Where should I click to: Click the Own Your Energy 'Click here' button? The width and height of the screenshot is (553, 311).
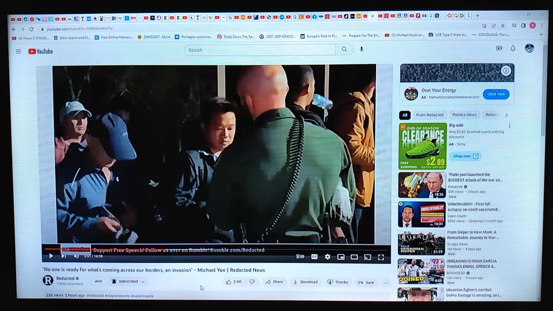(496, 94)
